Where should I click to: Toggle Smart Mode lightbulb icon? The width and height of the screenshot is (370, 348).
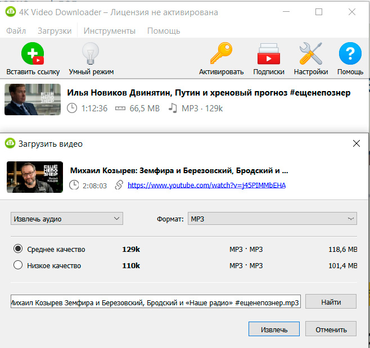coord(91,55)
